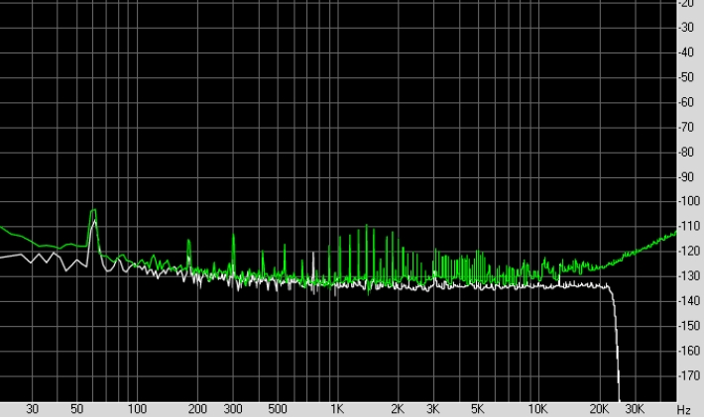Viewport: 704px width, 417px height.
Task: Click the 5K frequency axis label
Action: click(x=477, y=409)
